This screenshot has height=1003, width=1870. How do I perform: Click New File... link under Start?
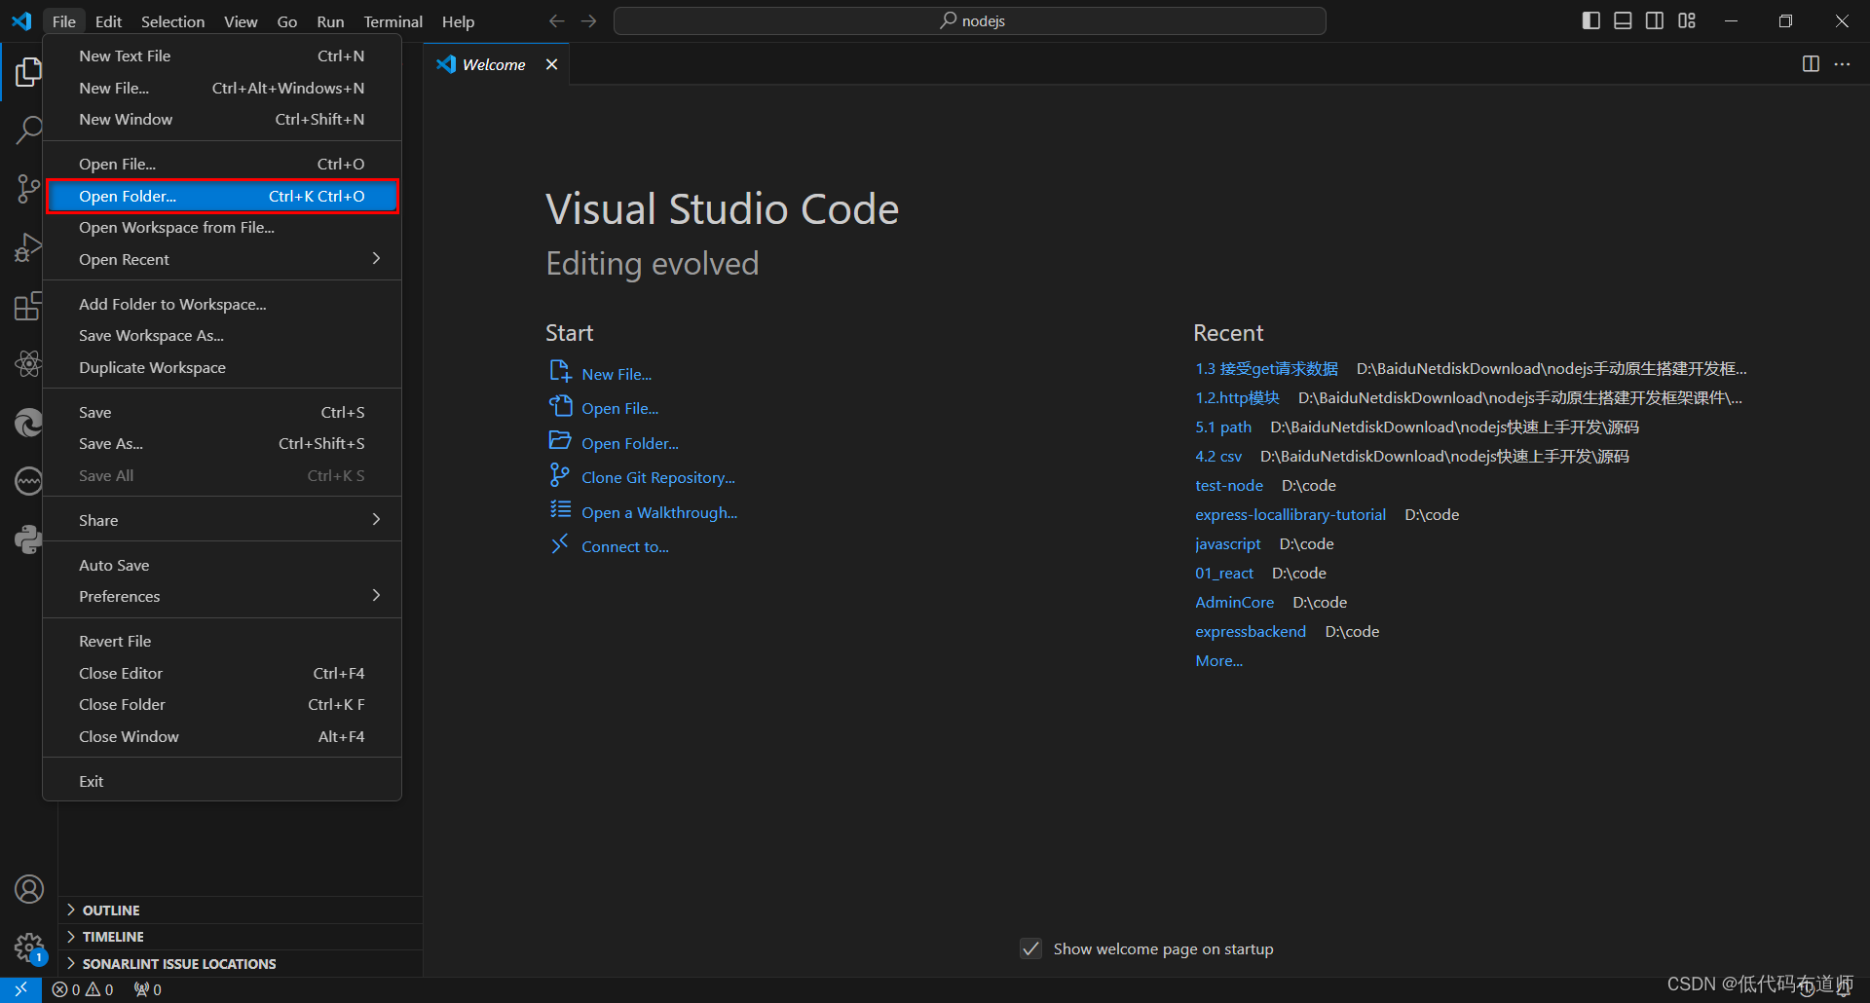tap(617, 374)
